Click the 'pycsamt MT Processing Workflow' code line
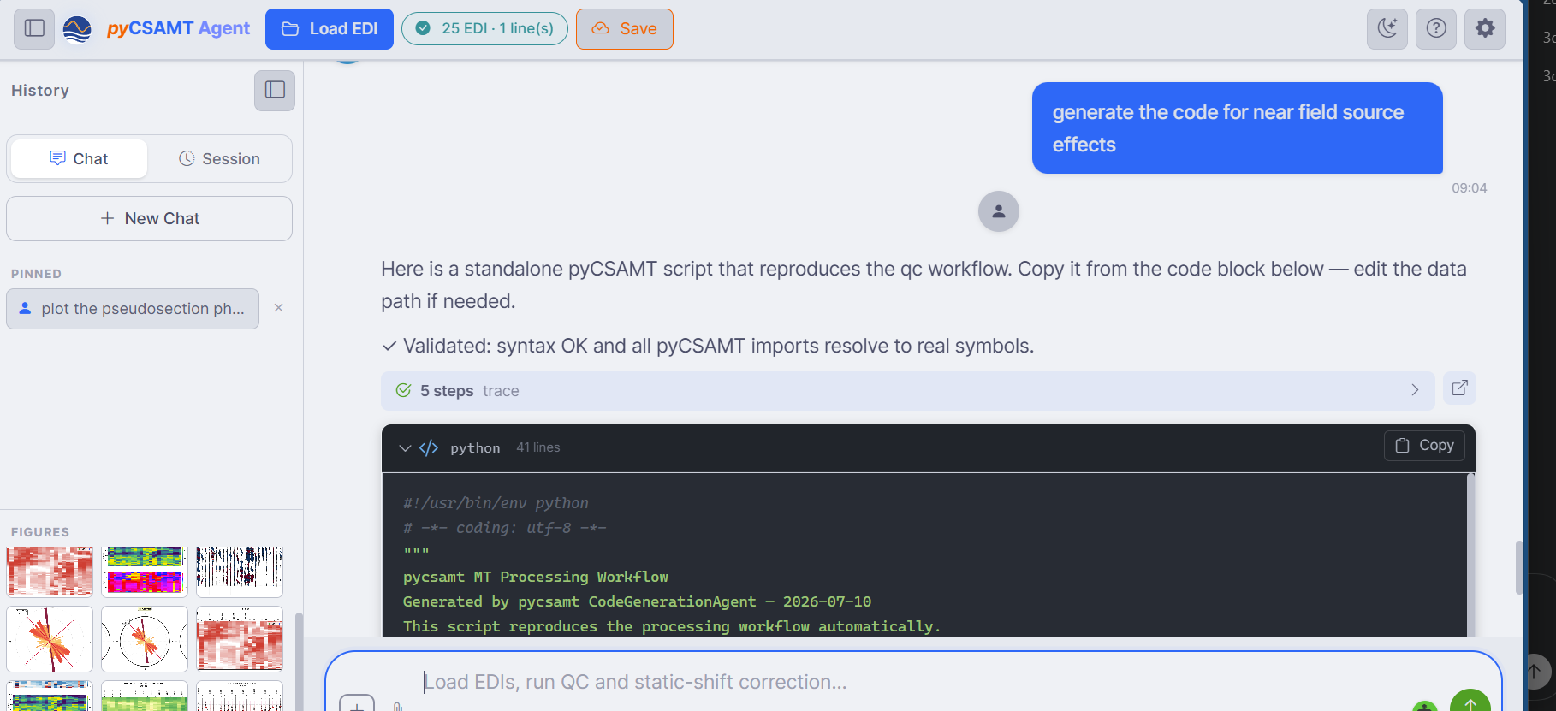Image resolution: width=1556 pixels, height=711 pixels. pyautogui.click(x=536, y=577)
